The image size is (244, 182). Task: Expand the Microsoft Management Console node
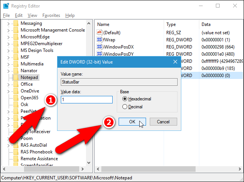click(8, 30)
